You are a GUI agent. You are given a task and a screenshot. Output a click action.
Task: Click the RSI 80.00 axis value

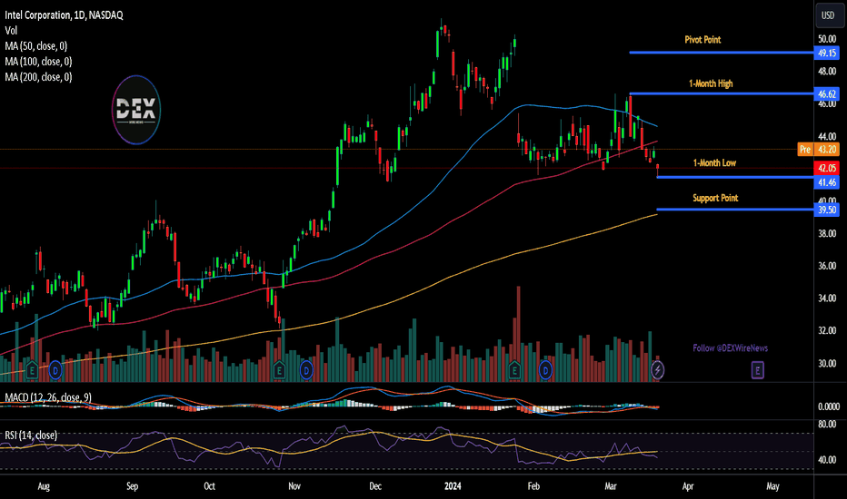pyautogui.click(x=827, y=425)
